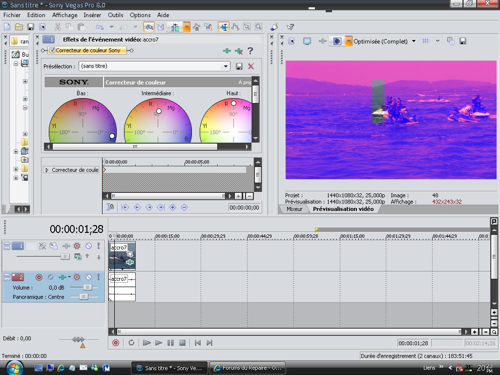Open Forums du Repaire taskbar window
This screenshot has height=375, width=500.
click(247, 368)
